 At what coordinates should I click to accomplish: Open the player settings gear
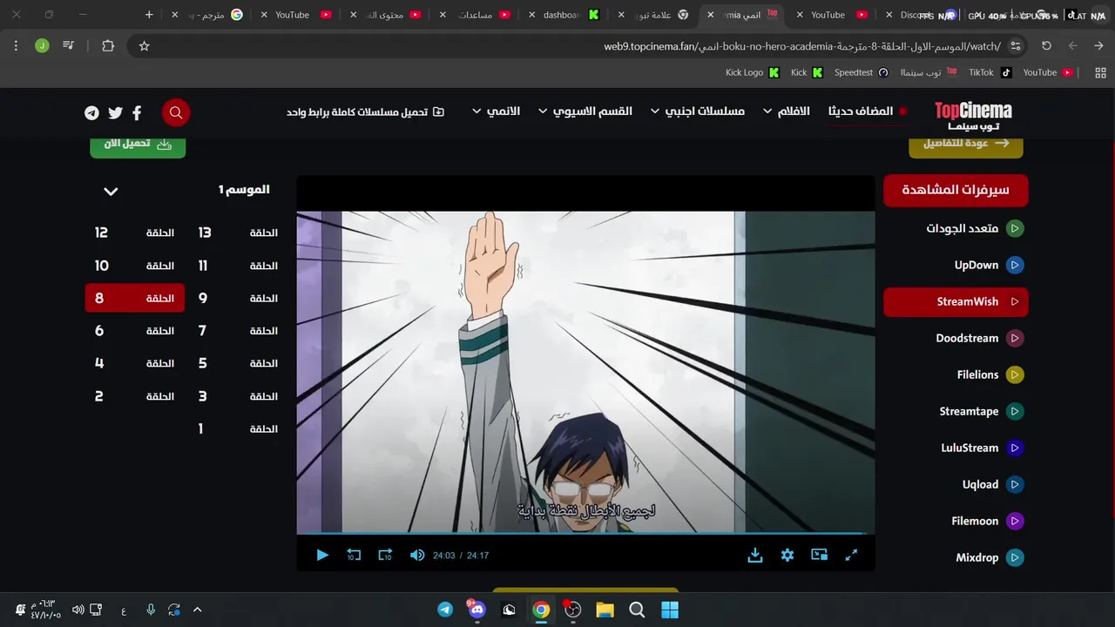[787, 555]
